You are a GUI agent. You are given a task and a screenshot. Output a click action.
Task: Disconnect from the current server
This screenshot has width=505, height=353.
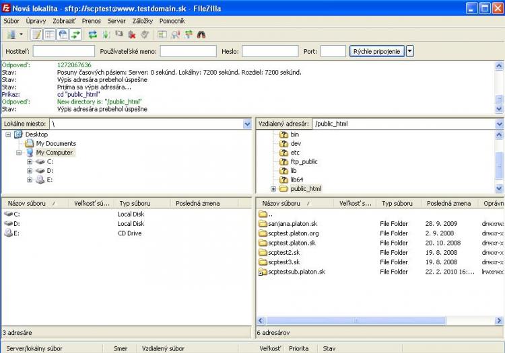pos(132,34)
